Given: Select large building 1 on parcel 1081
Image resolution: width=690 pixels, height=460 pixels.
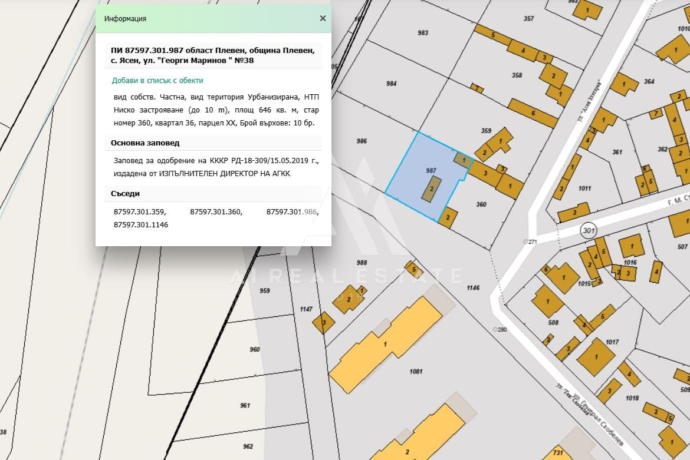Looking at the screenshot, I should 386,344.
